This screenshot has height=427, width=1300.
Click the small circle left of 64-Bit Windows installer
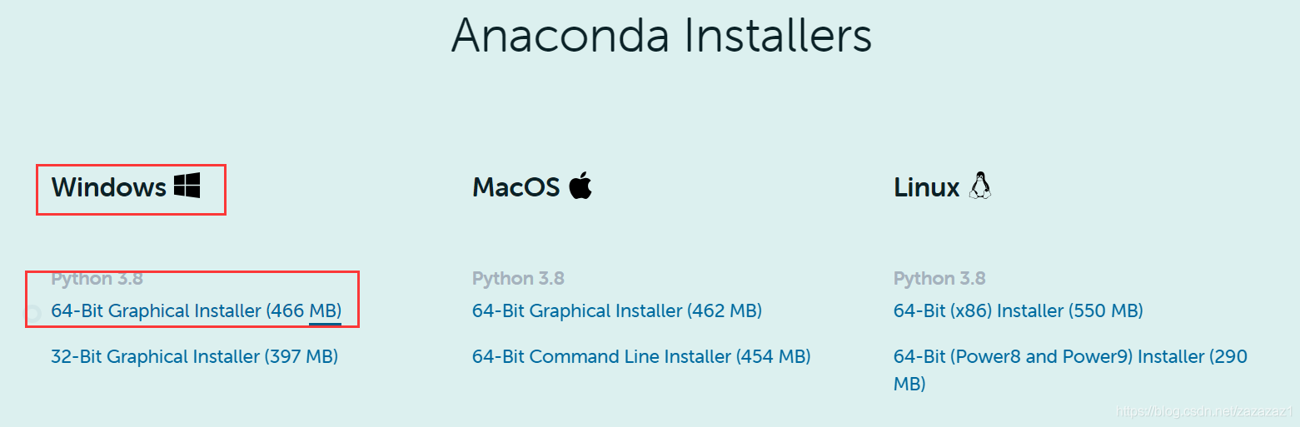33,314
